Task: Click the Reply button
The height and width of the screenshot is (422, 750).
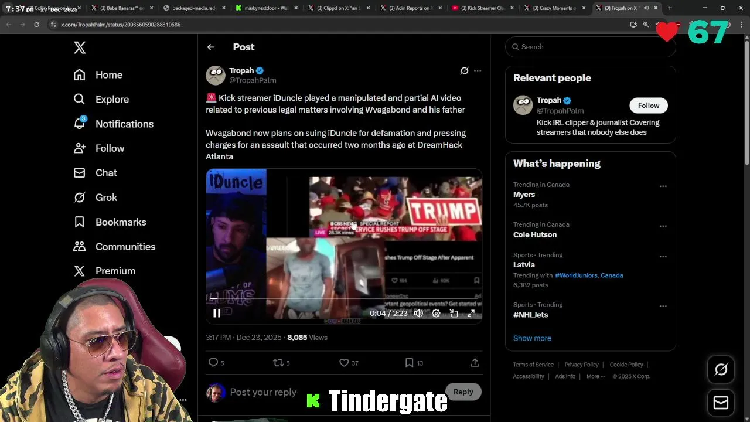Action: (x=463, y=392)
